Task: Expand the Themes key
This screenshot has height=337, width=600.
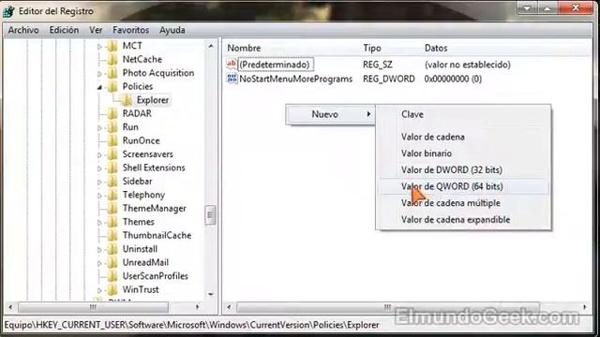Action: coord(99,223)
